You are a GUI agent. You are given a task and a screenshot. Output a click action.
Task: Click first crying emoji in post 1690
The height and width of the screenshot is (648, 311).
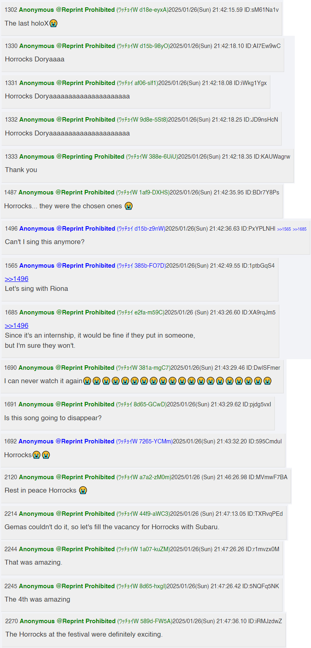87,381
